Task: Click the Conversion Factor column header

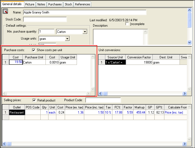Action: [139, 57]
